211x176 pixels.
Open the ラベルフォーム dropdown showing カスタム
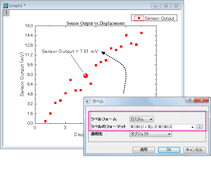click(x=141, y=119)
